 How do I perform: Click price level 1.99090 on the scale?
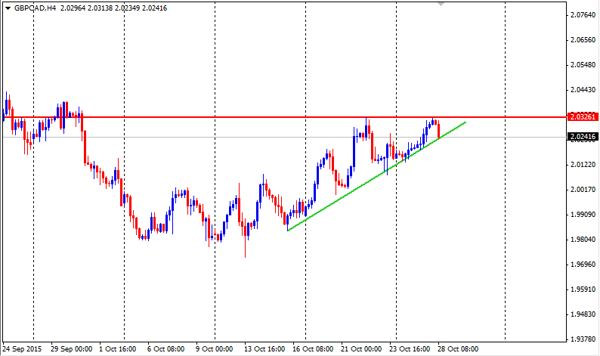tap(583, 215)
